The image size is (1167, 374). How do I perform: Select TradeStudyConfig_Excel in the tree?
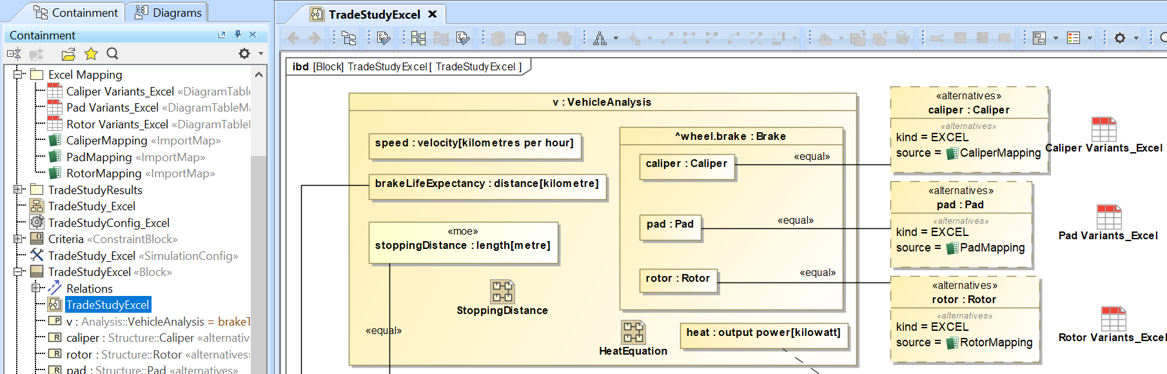pyautogui.click(x=108, y=223)
